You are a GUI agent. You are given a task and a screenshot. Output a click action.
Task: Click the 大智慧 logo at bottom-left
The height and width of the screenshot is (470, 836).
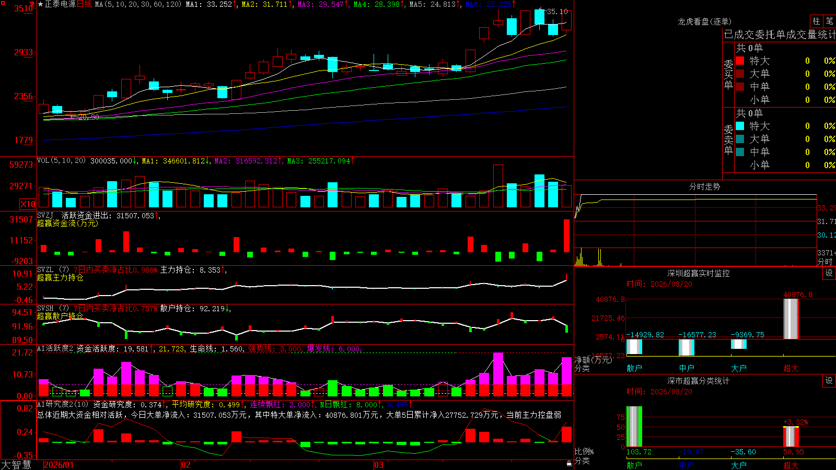click(16, 464)
